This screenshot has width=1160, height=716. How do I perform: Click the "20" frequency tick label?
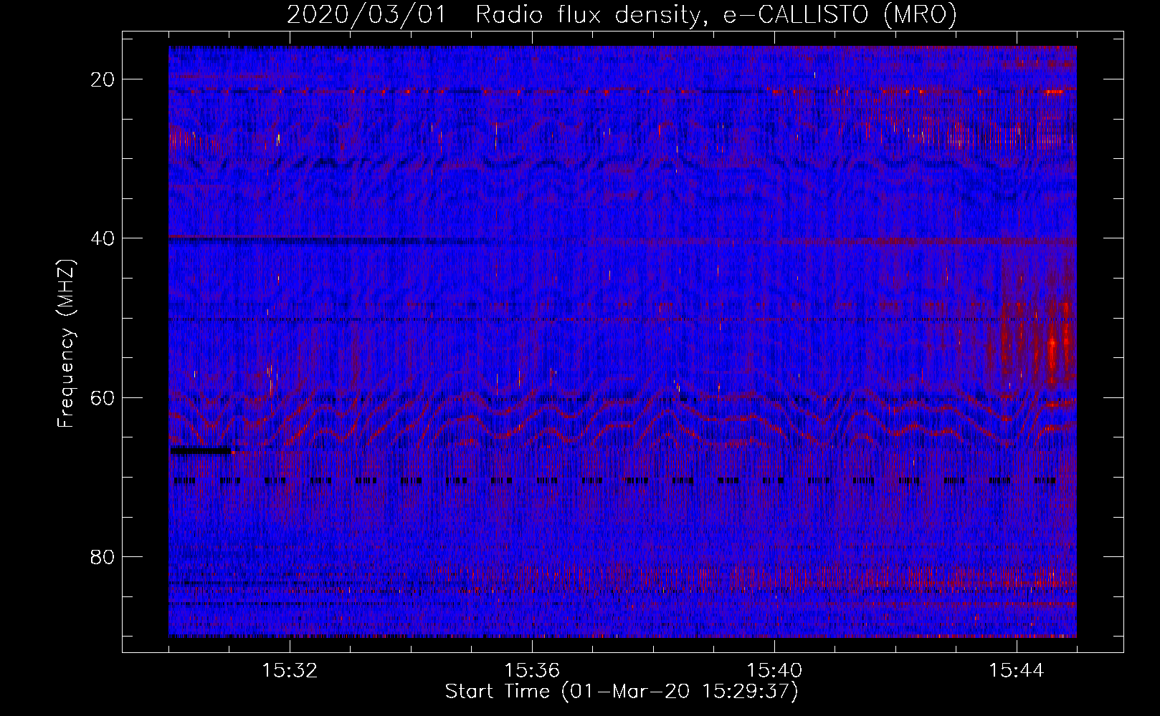tap(103, 79)
